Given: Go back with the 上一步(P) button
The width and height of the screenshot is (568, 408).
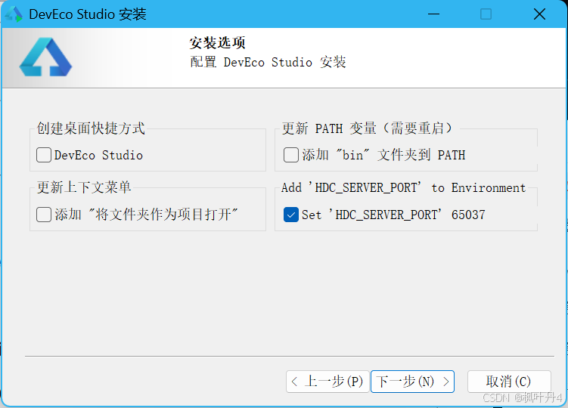Looking at the screenshot, I should tap(327, 382).
